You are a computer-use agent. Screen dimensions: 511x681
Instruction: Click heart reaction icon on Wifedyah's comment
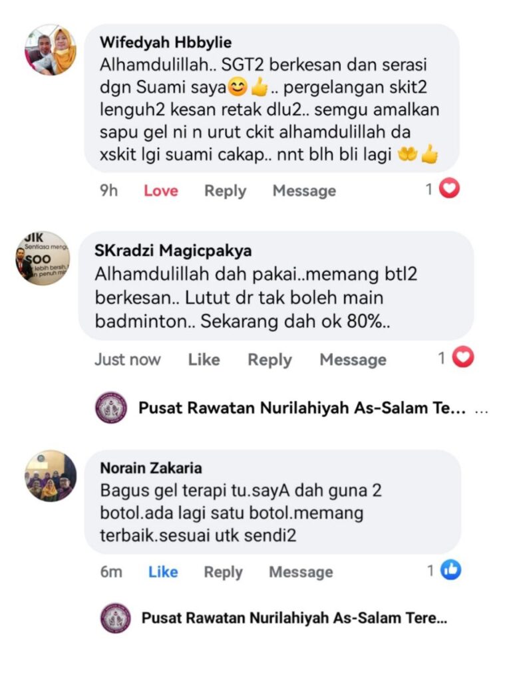(x=449, y=189)
